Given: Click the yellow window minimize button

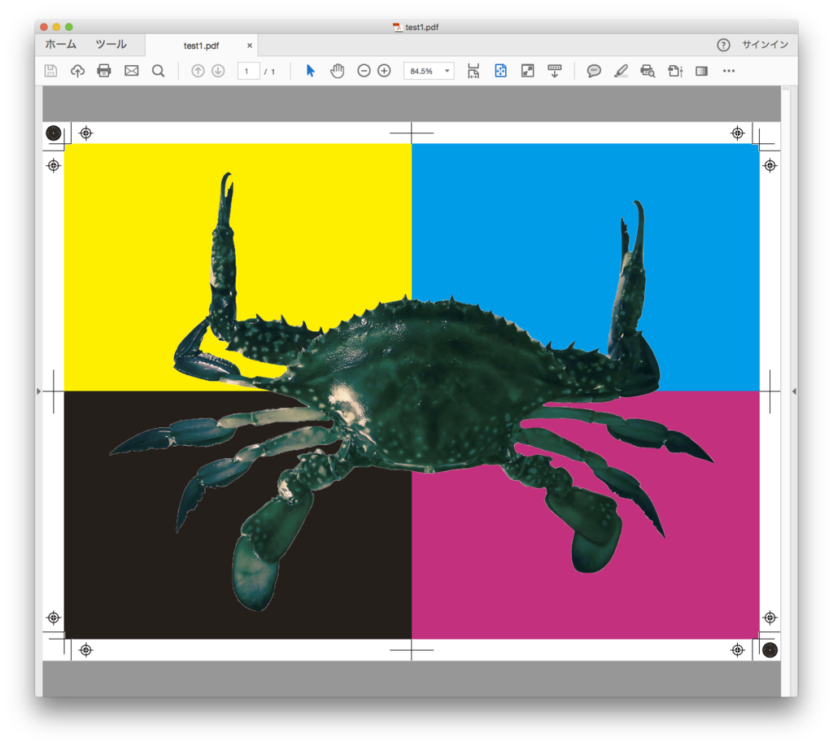Looking at the screenshot, I should tap(56, 27).
